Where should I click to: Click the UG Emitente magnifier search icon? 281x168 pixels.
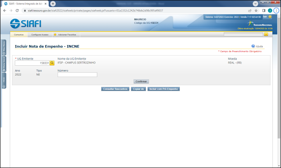pyautogui.click(x=52, y=63)
